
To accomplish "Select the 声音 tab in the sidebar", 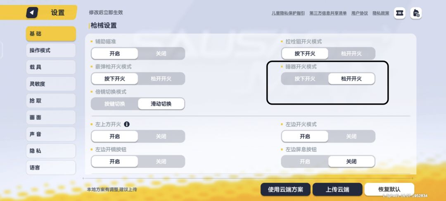I will (x=51, y=134).
